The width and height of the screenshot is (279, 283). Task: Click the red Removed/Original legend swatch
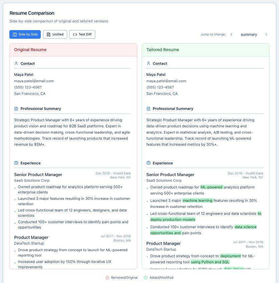coord(107,278)
